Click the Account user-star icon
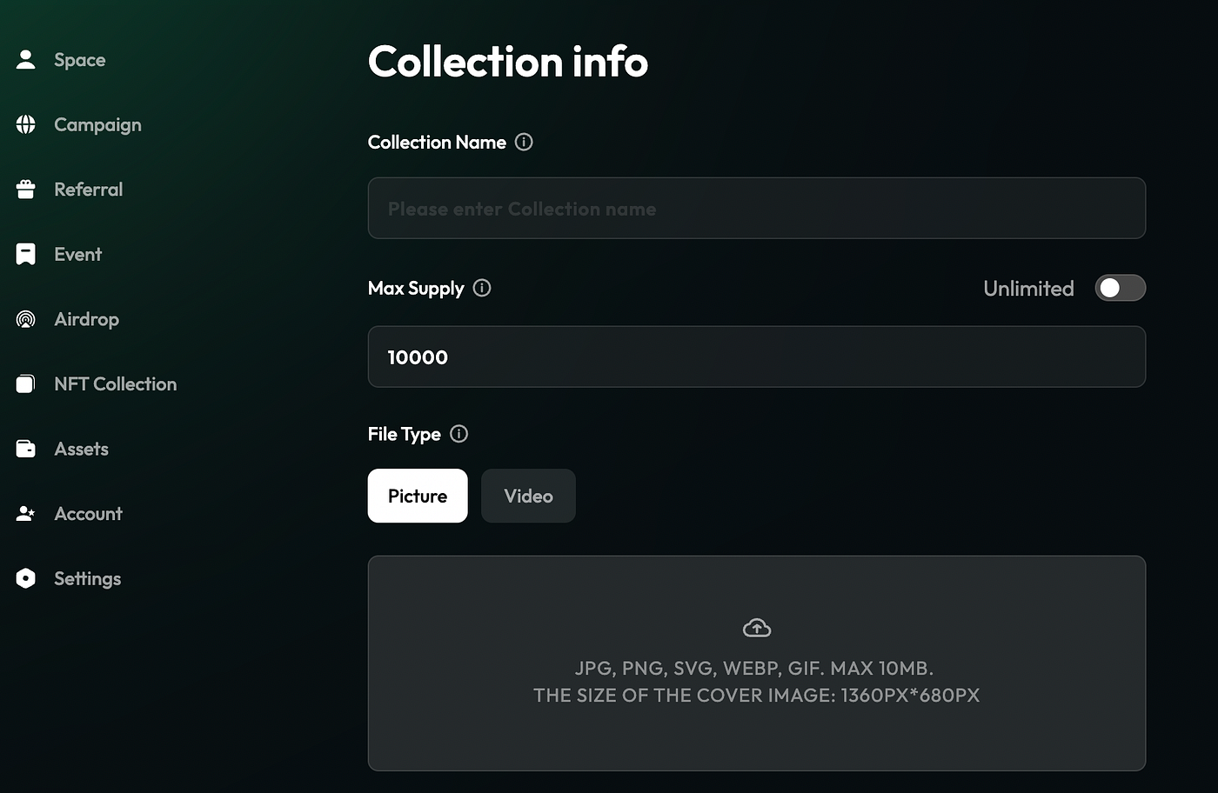 (x=26, y=514)
